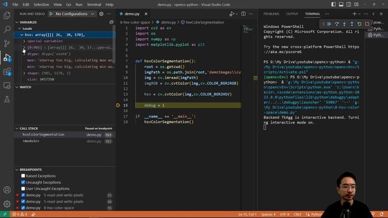This screenshot has width=388, height=218.
Task: Toggle User Uncaught Exceptions checkbox
Action: point(23,188)
